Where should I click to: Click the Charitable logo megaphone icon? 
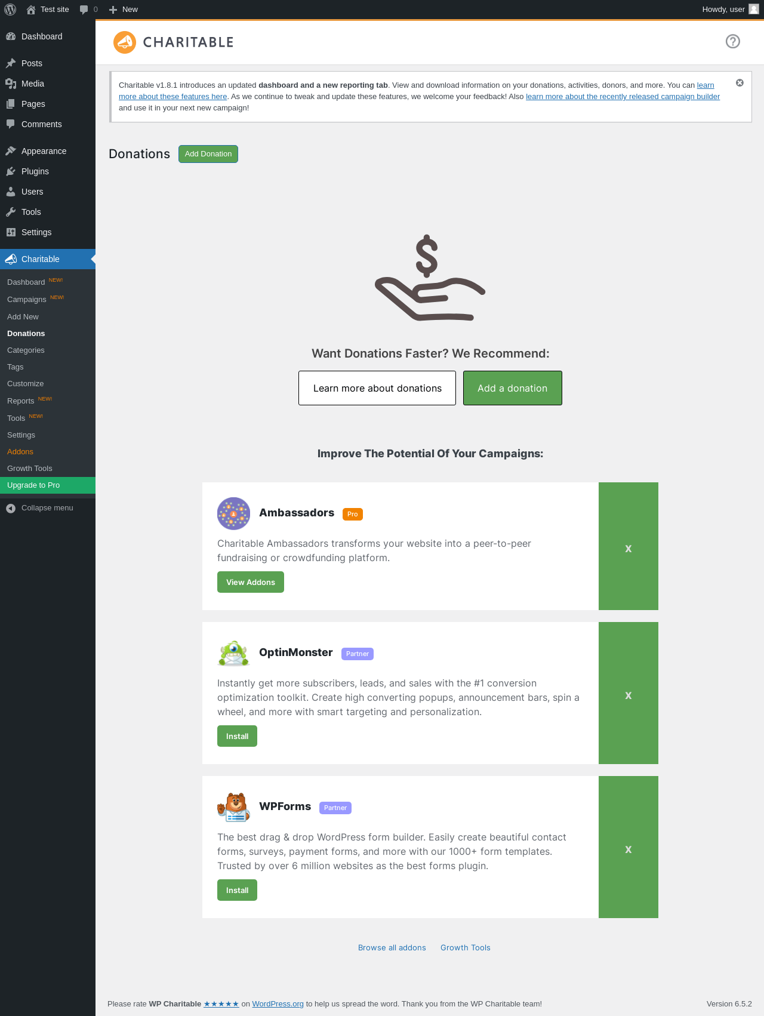125,42
